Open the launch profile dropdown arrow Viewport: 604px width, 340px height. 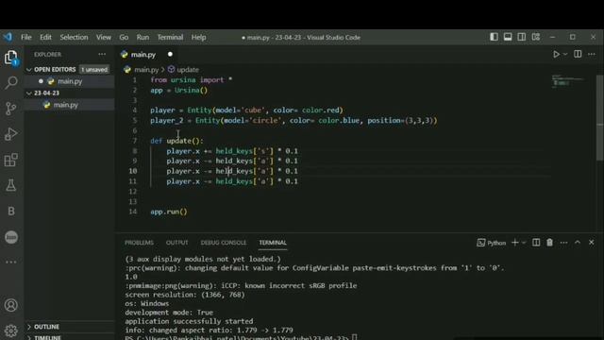[x=524, y=243]
